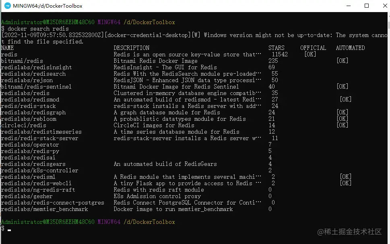The width and height of the screenshot is (390, 244).
Task: Click the command text 'docker search redis'
Action: [38, 29]
